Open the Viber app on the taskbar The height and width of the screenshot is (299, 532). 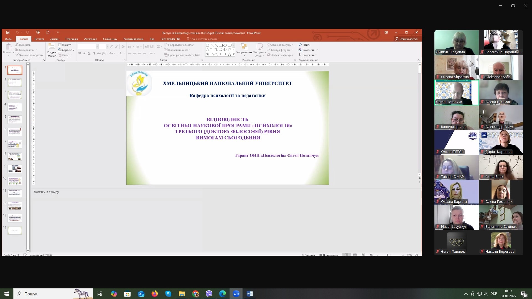tap(209, 294)
